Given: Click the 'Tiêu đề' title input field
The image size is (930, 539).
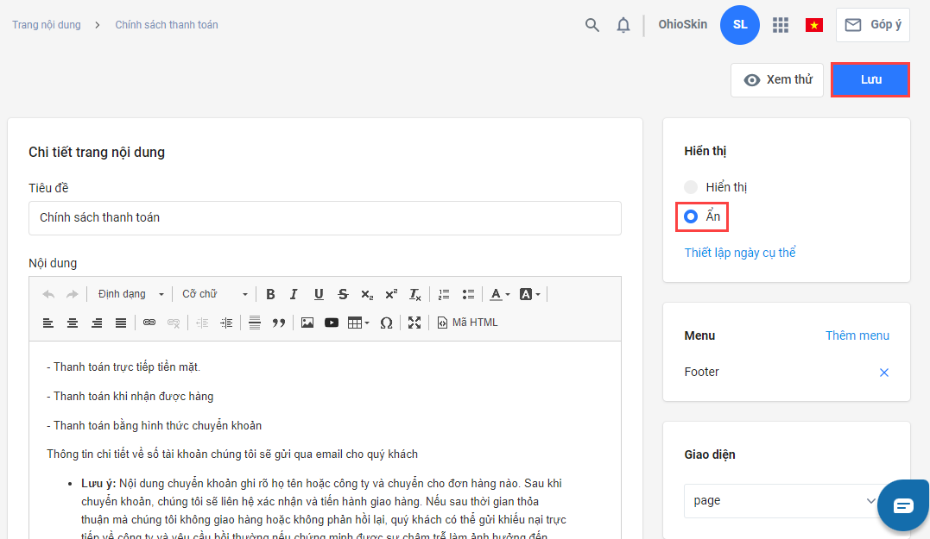Looking at the screenshot, I should [x=325, y=218].
